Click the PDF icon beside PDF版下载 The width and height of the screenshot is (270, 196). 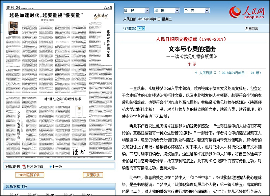tap(24, 166)
